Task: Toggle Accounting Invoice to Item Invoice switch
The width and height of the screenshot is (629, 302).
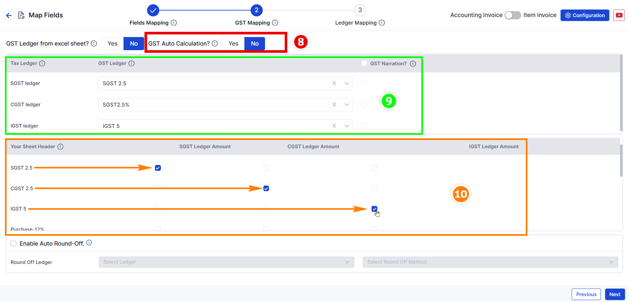Action: (513, 15)
